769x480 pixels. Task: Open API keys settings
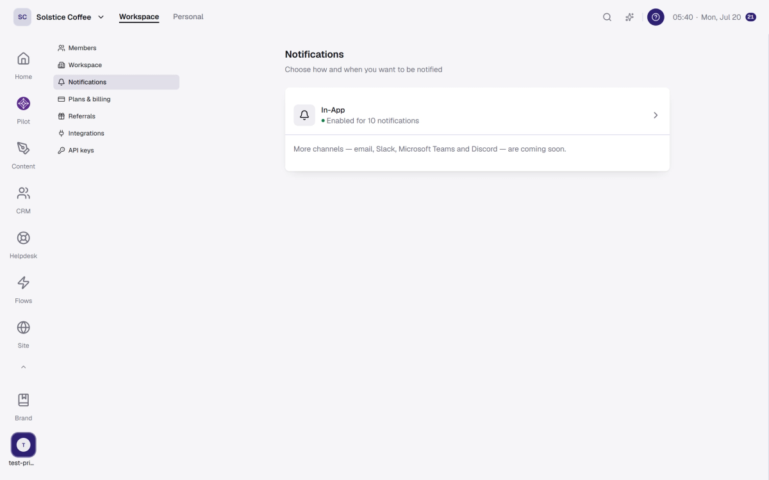[116, 150]
